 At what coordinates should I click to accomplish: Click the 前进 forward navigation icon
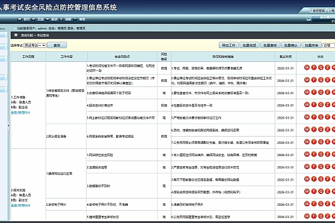point(47,19)
